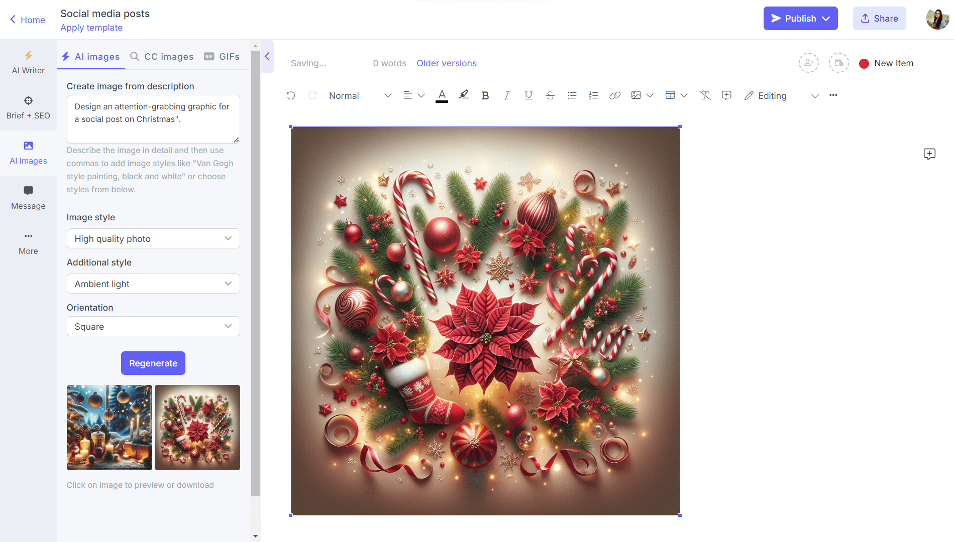Open the Image style dropdown
Image resolution: width=954 pixels, height=542 pixels.
tap(153, 238)
